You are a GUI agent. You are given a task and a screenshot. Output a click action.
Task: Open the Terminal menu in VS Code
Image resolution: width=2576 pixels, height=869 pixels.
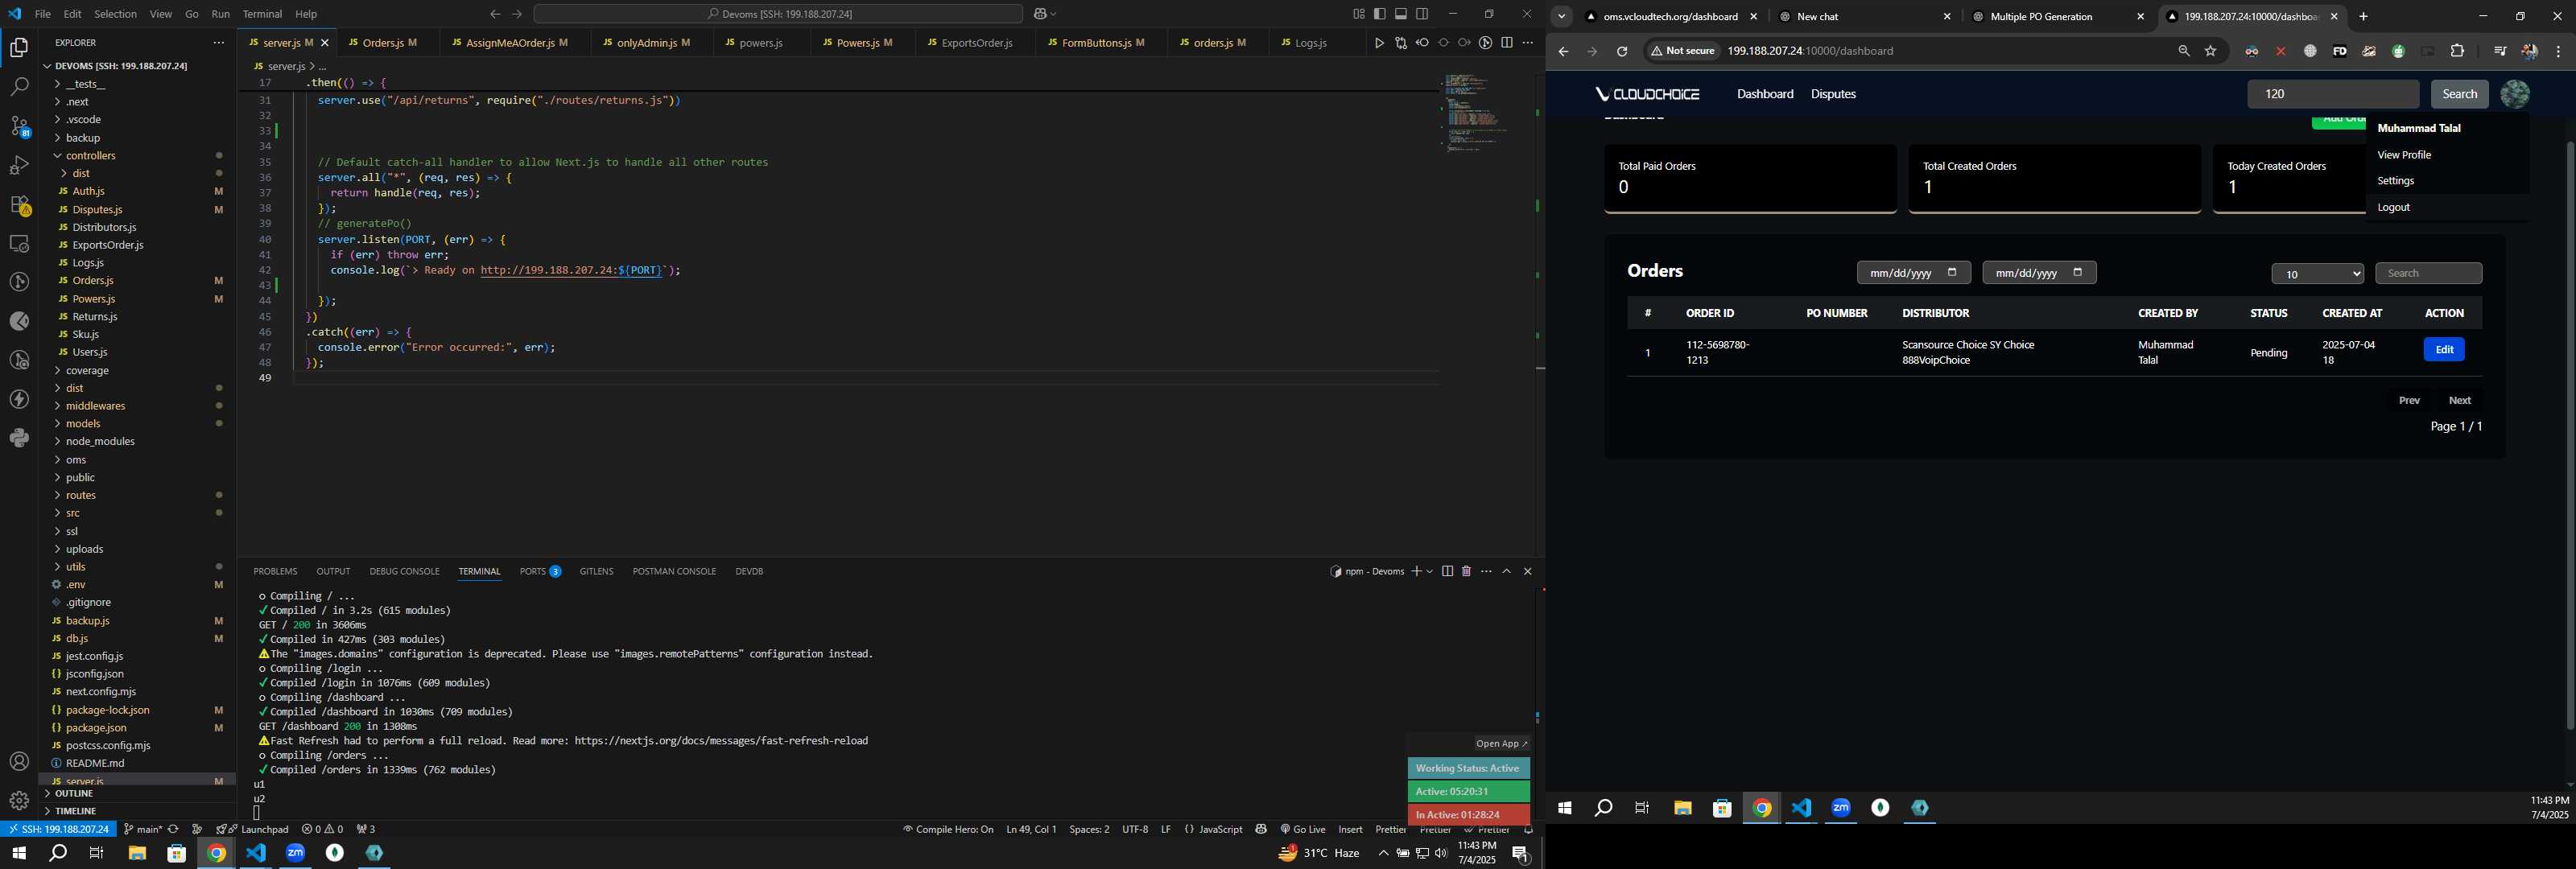[262, 14]
